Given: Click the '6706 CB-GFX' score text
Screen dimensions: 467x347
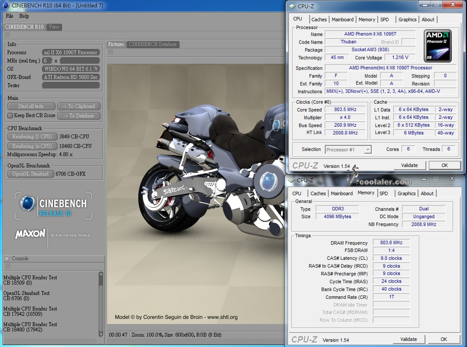Looking at the screenshot, I should (x=71, y=173).
